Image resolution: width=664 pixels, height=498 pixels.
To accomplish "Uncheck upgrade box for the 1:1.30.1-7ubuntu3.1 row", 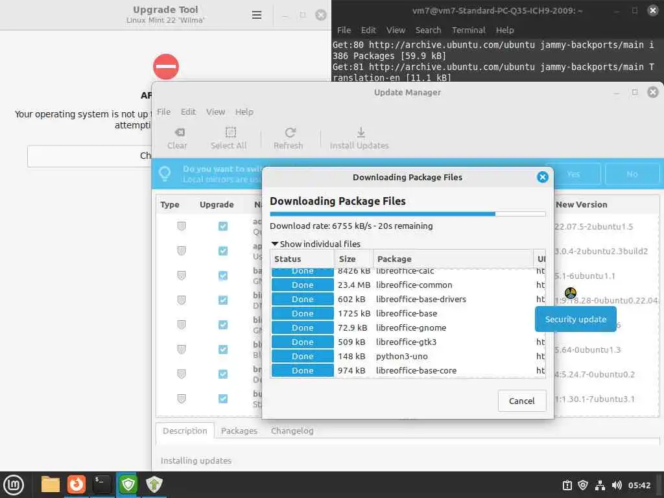I will [223, 399].
